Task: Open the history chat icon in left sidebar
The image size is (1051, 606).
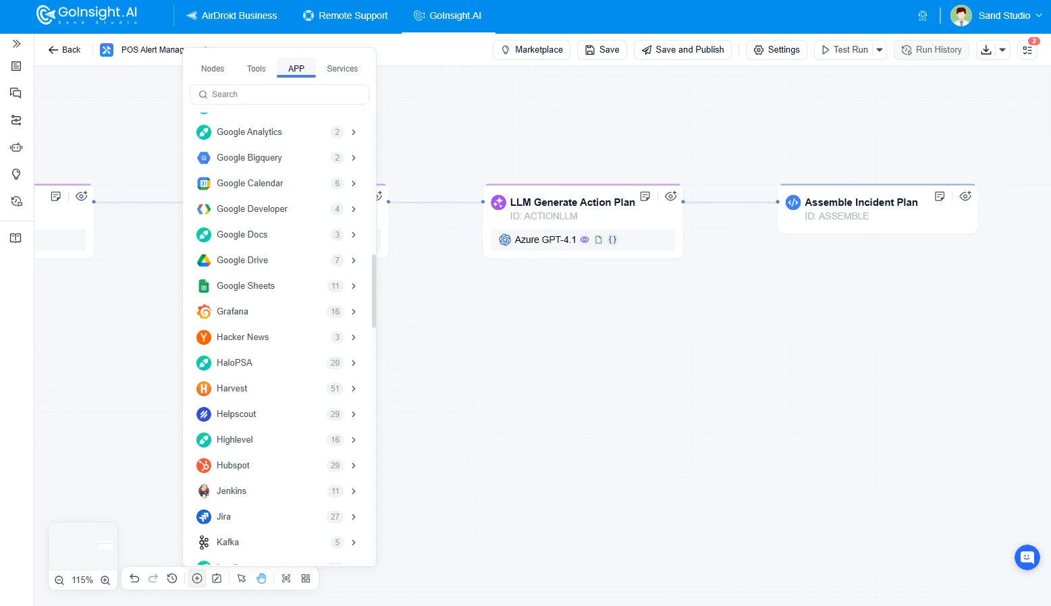Action: coord(16,201)
